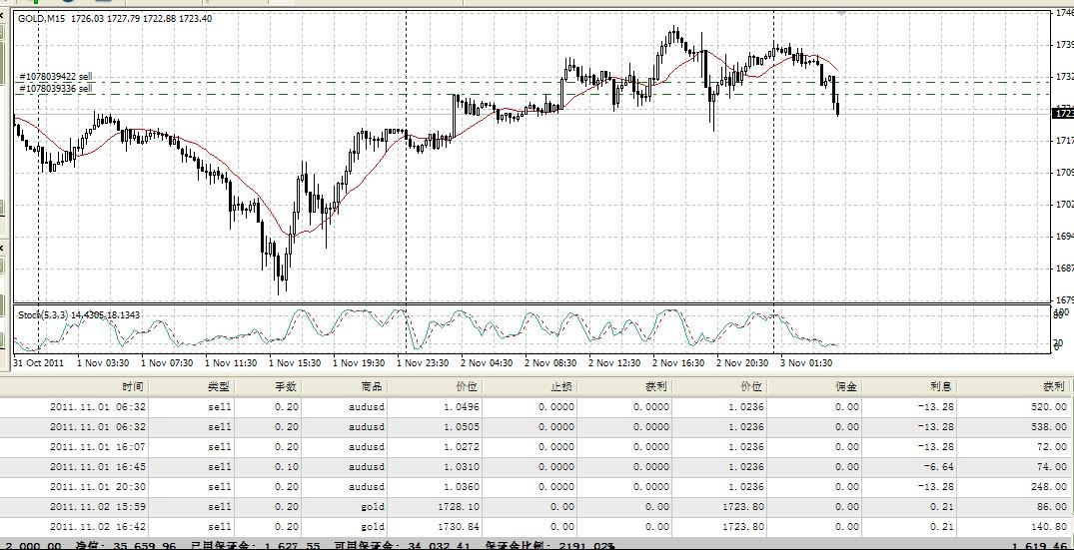Click the current price tag on price scale
Screen dimensions: 1074x550
[1063, 114]
